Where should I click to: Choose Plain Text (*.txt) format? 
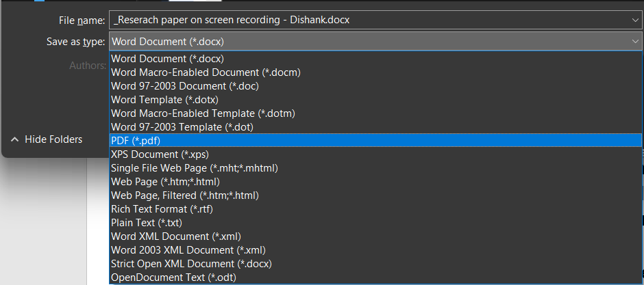coord(147,222)
